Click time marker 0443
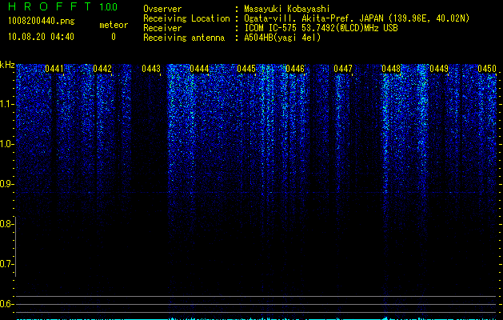The image size is (503, 320). [151, 69]
